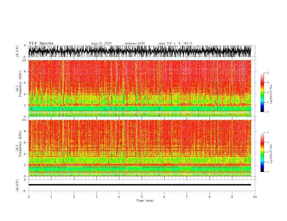287x221 pixels.
Task: Click the "-5" volt tick on ch.3(V) axis
Action: [25, 191]
